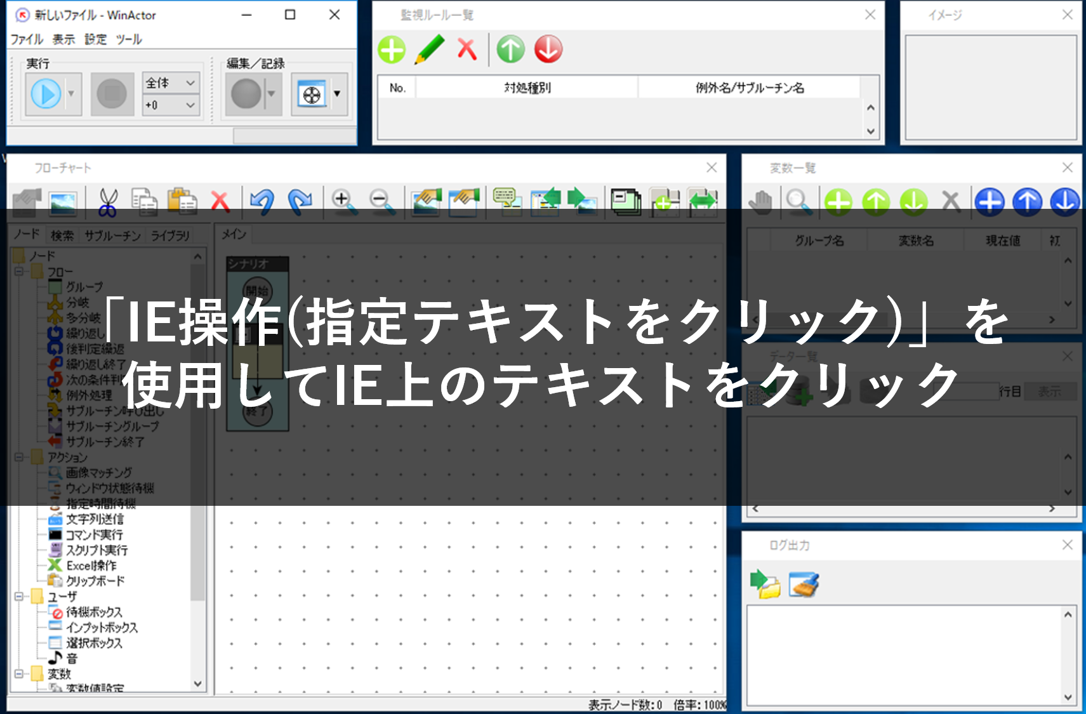Collapse the フロー tree folder
Image resolution: width=1086 pixels, height=714 pixels.
pos(19,272)
